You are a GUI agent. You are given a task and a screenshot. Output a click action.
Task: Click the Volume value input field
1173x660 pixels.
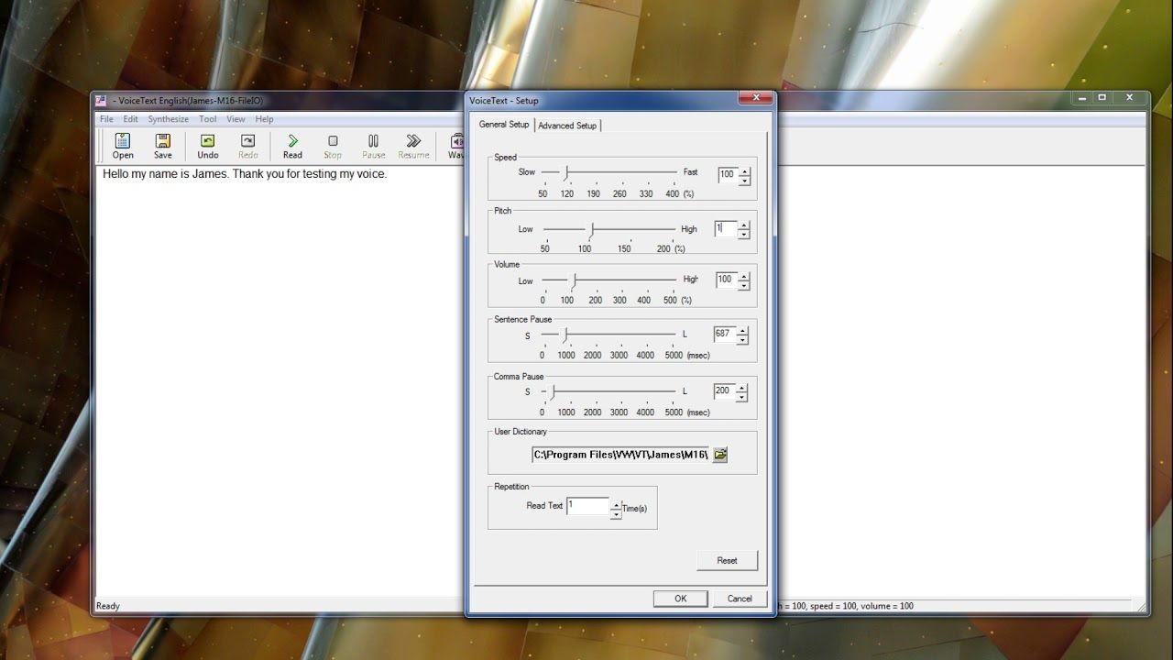pos(726,280)
